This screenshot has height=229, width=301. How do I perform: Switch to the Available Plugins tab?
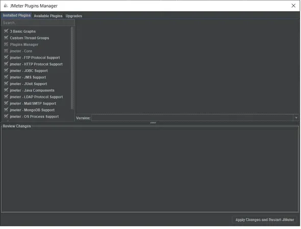pos(48,16)
